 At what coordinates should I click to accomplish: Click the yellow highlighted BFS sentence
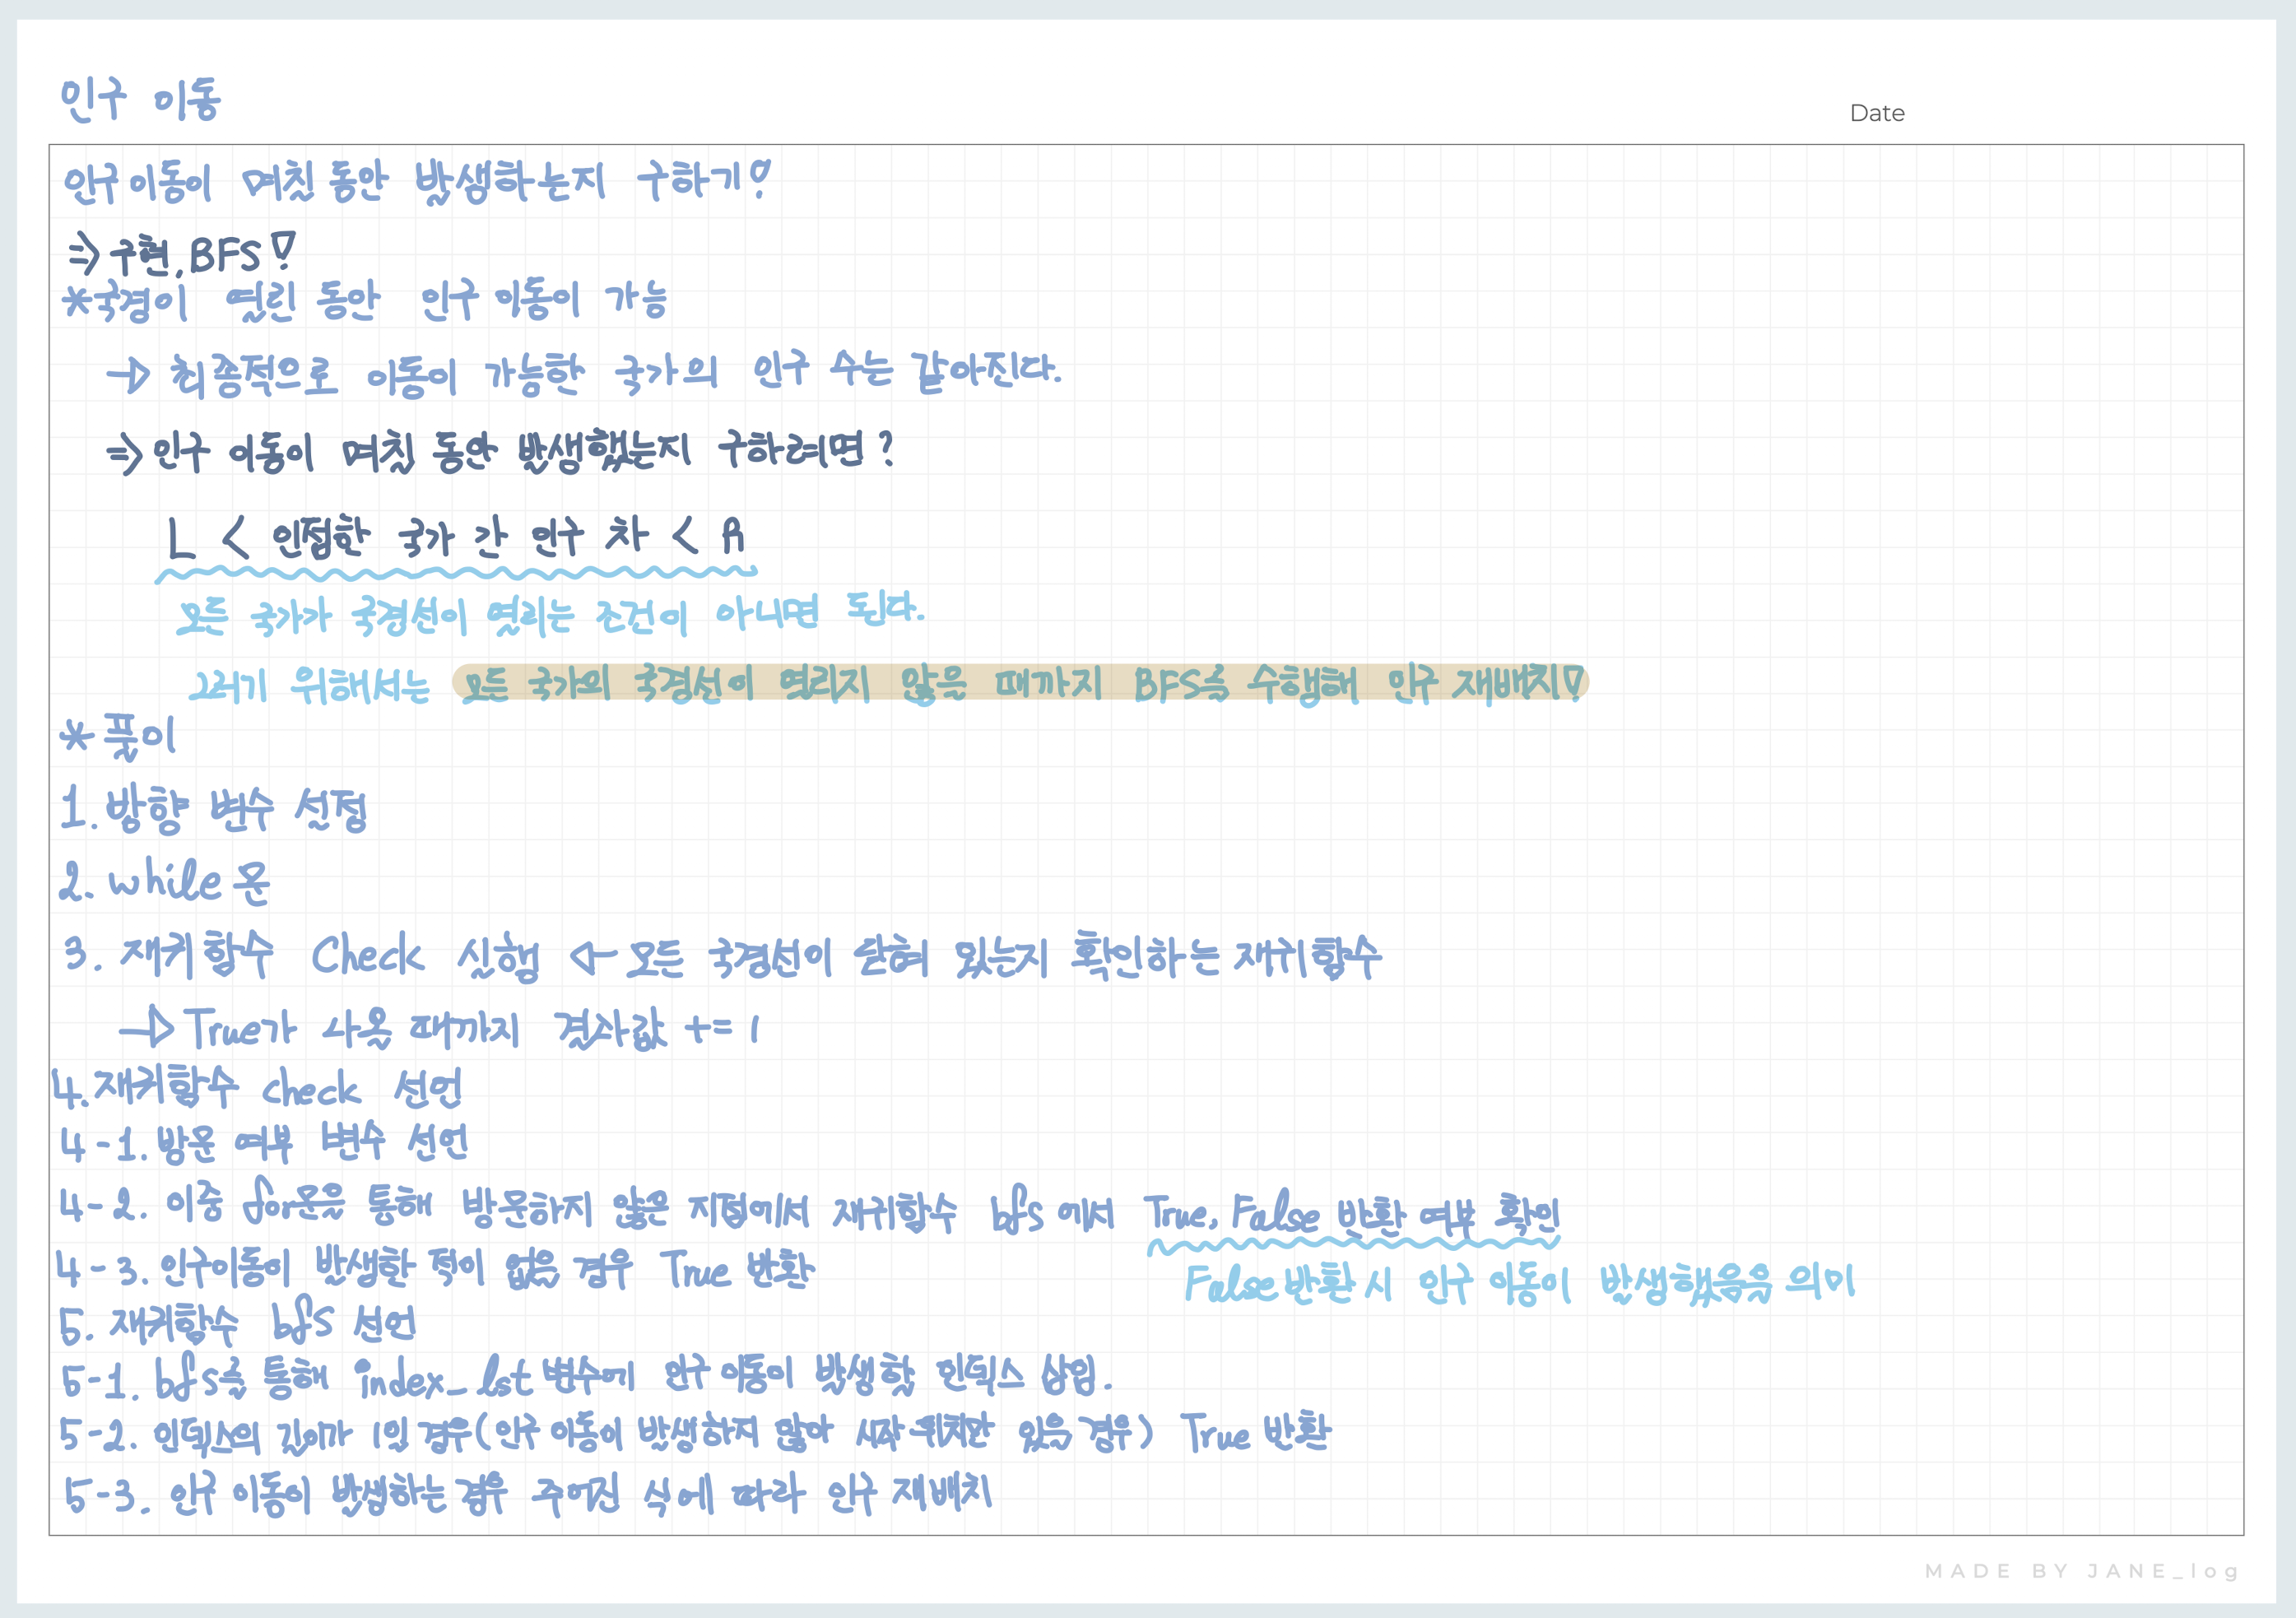click(1020, 683)
